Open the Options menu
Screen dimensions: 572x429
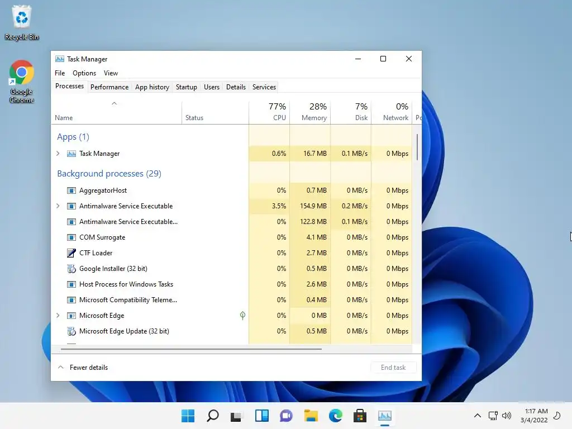(84, 73)
